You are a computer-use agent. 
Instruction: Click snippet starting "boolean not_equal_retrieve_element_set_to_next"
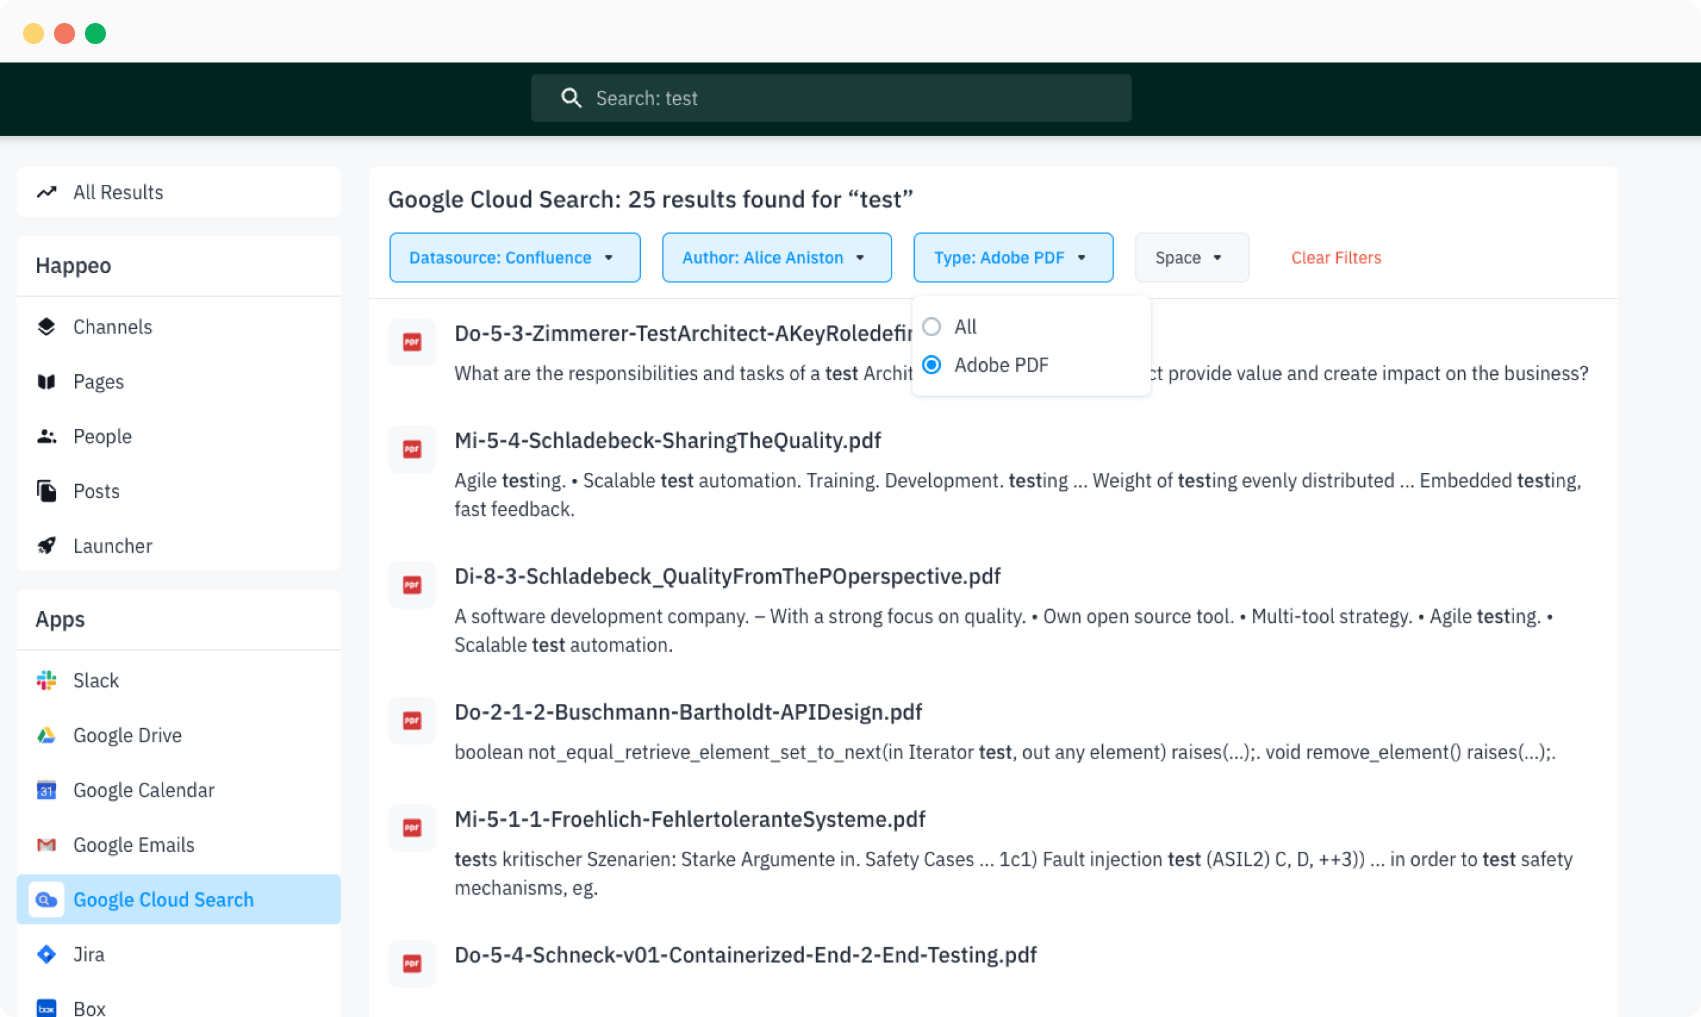pyautogui.click(x=1005, y=752)
